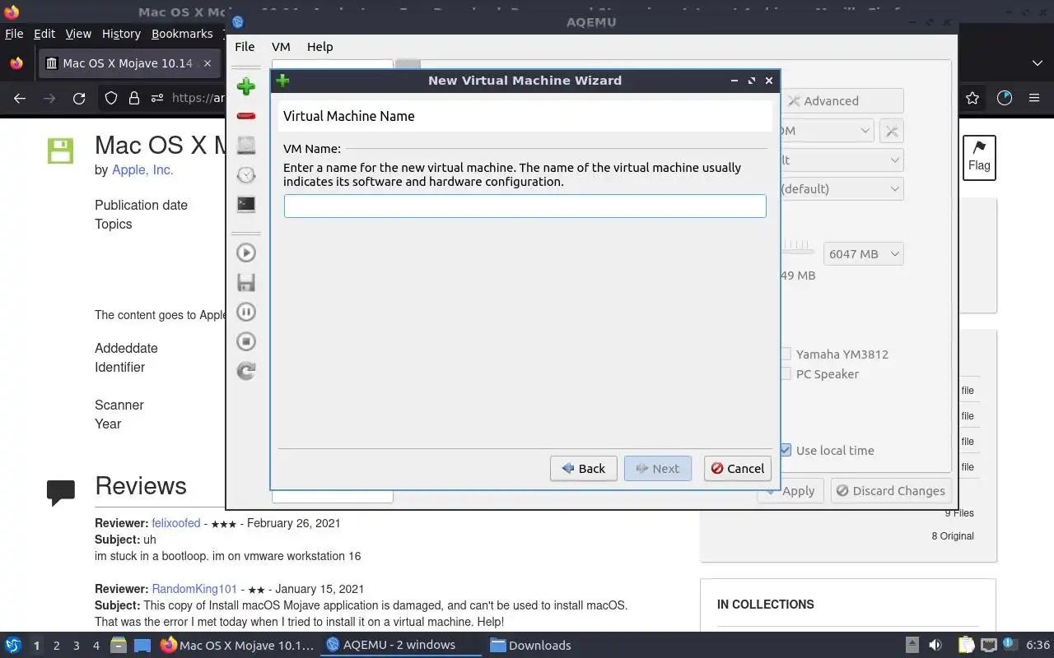Open the clipboard tray icon
The image size is (1054, 658).
[967, 645]
